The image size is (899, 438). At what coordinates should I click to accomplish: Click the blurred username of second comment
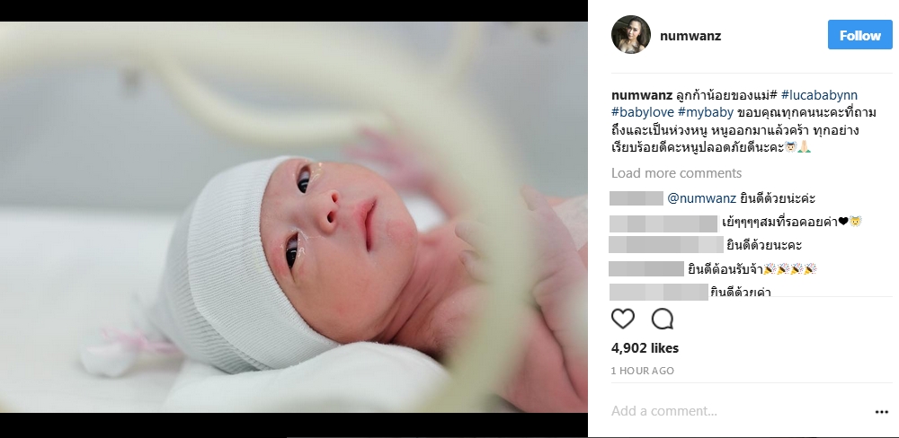click(663, 223)
